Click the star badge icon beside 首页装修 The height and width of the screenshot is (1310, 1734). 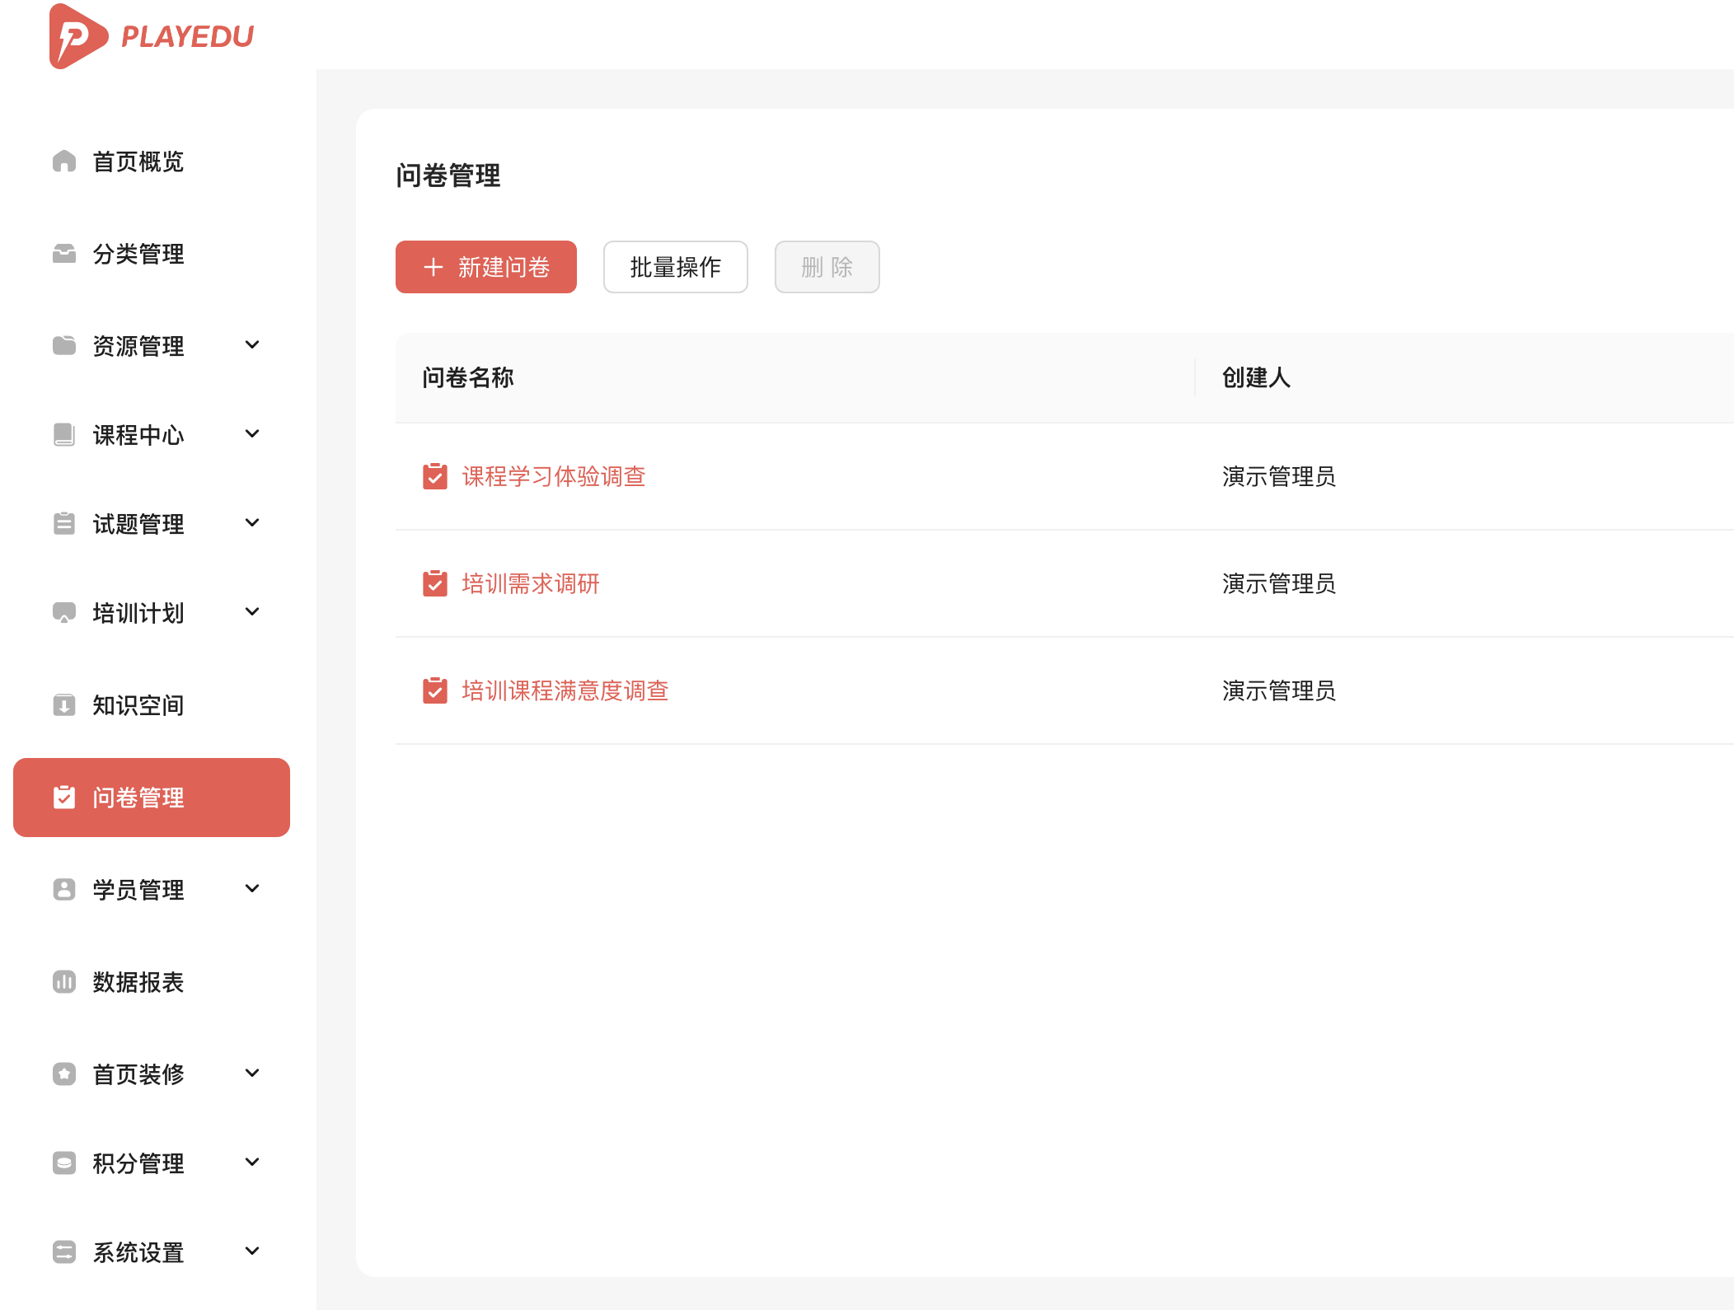point(64,1074)
